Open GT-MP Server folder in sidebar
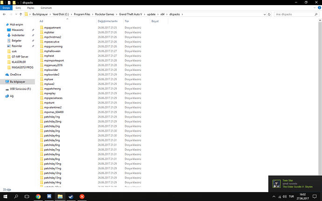The image size is (322, 201). pyautogui.click(x=20, y=57)
